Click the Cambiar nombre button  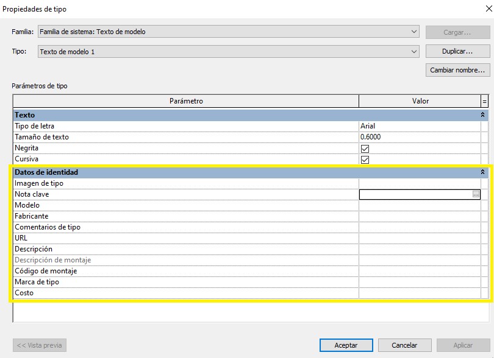point(457,70)
